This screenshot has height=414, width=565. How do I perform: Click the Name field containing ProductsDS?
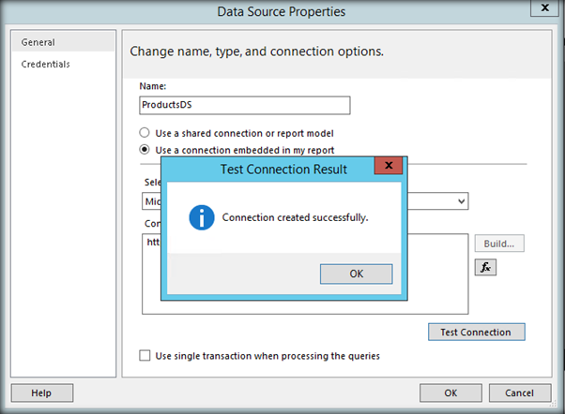point(244,106)
